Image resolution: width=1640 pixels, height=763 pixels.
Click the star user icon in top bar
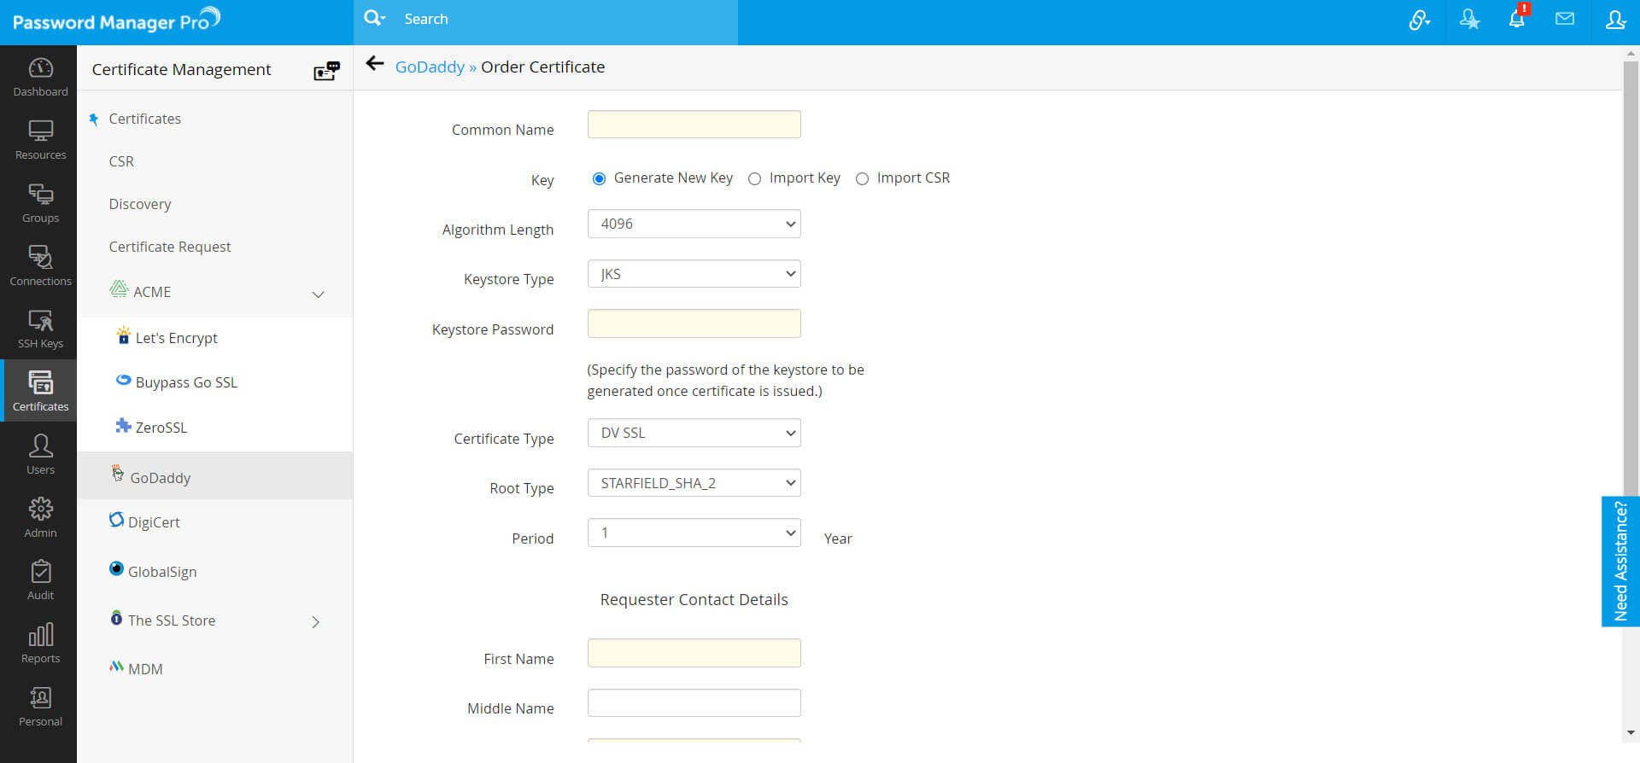[x=1469, y=20]
